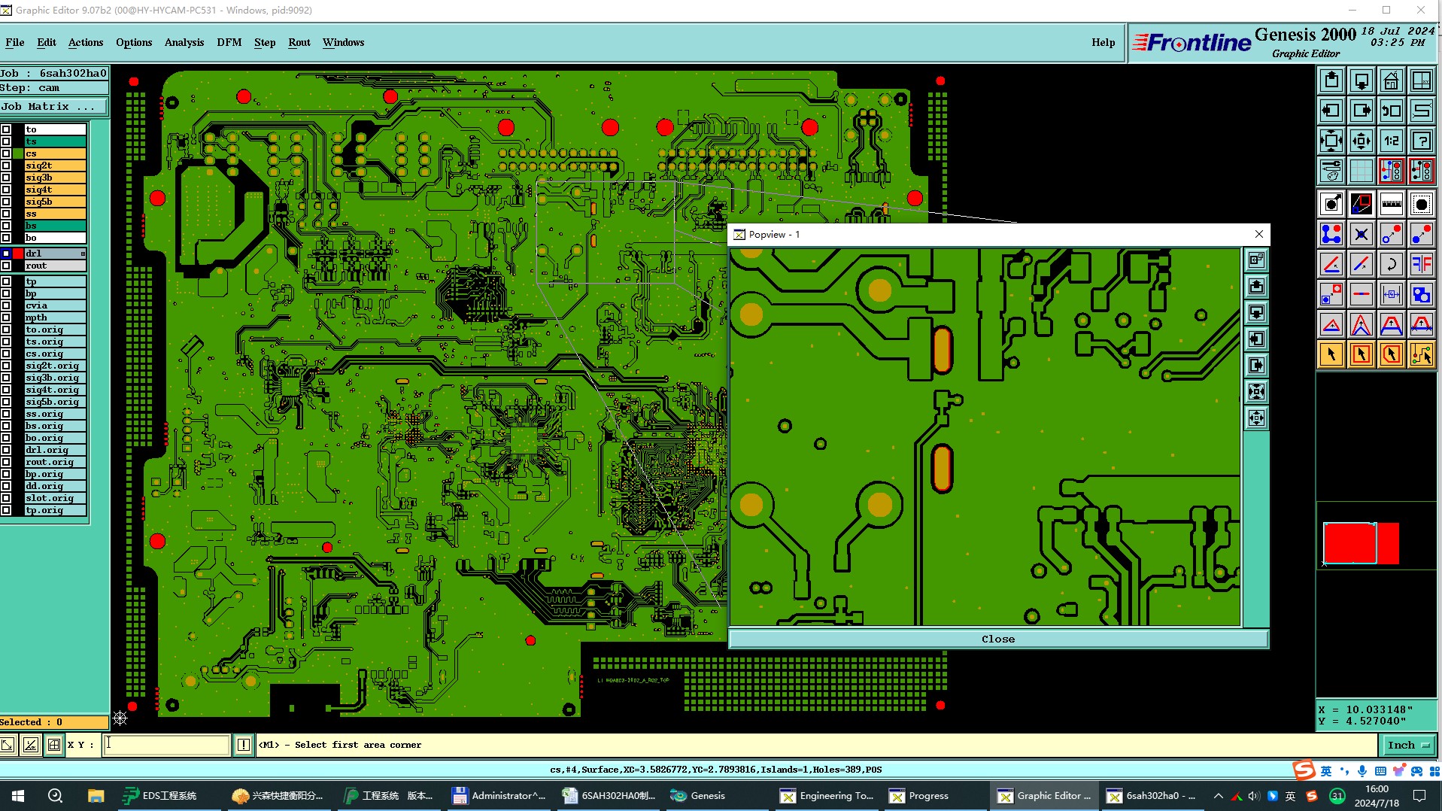This screenshot has width=1442, height=811.
Task: Open the Job Matrix button
Action: (54, 107)
